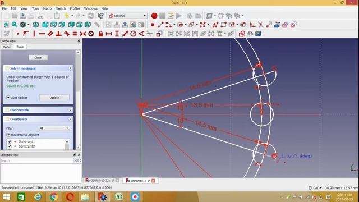Open the File menu
This screenshot has width=359, height=202.
click(x=4, y=8)
